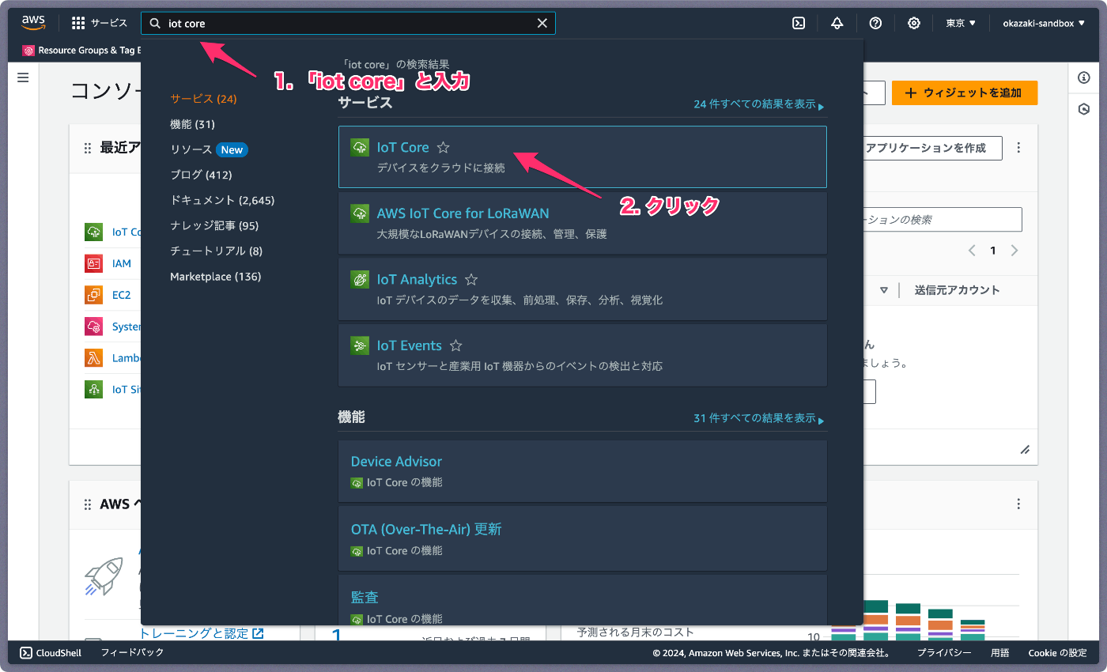1107x672 pixels.
Task: Click the 送信元アカウント column header
Action: click(x=957, y=290)
